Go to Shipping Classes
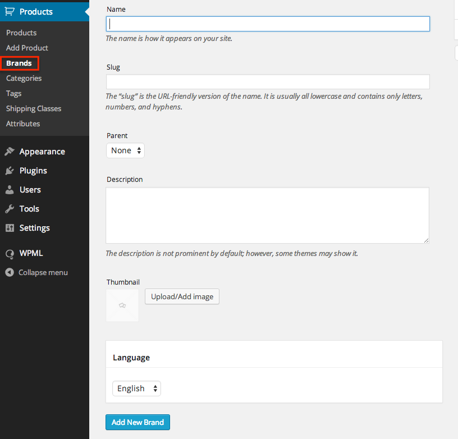The width and height of the screenshot is (458, 439). pyautogui.click(x=34, y=109)
